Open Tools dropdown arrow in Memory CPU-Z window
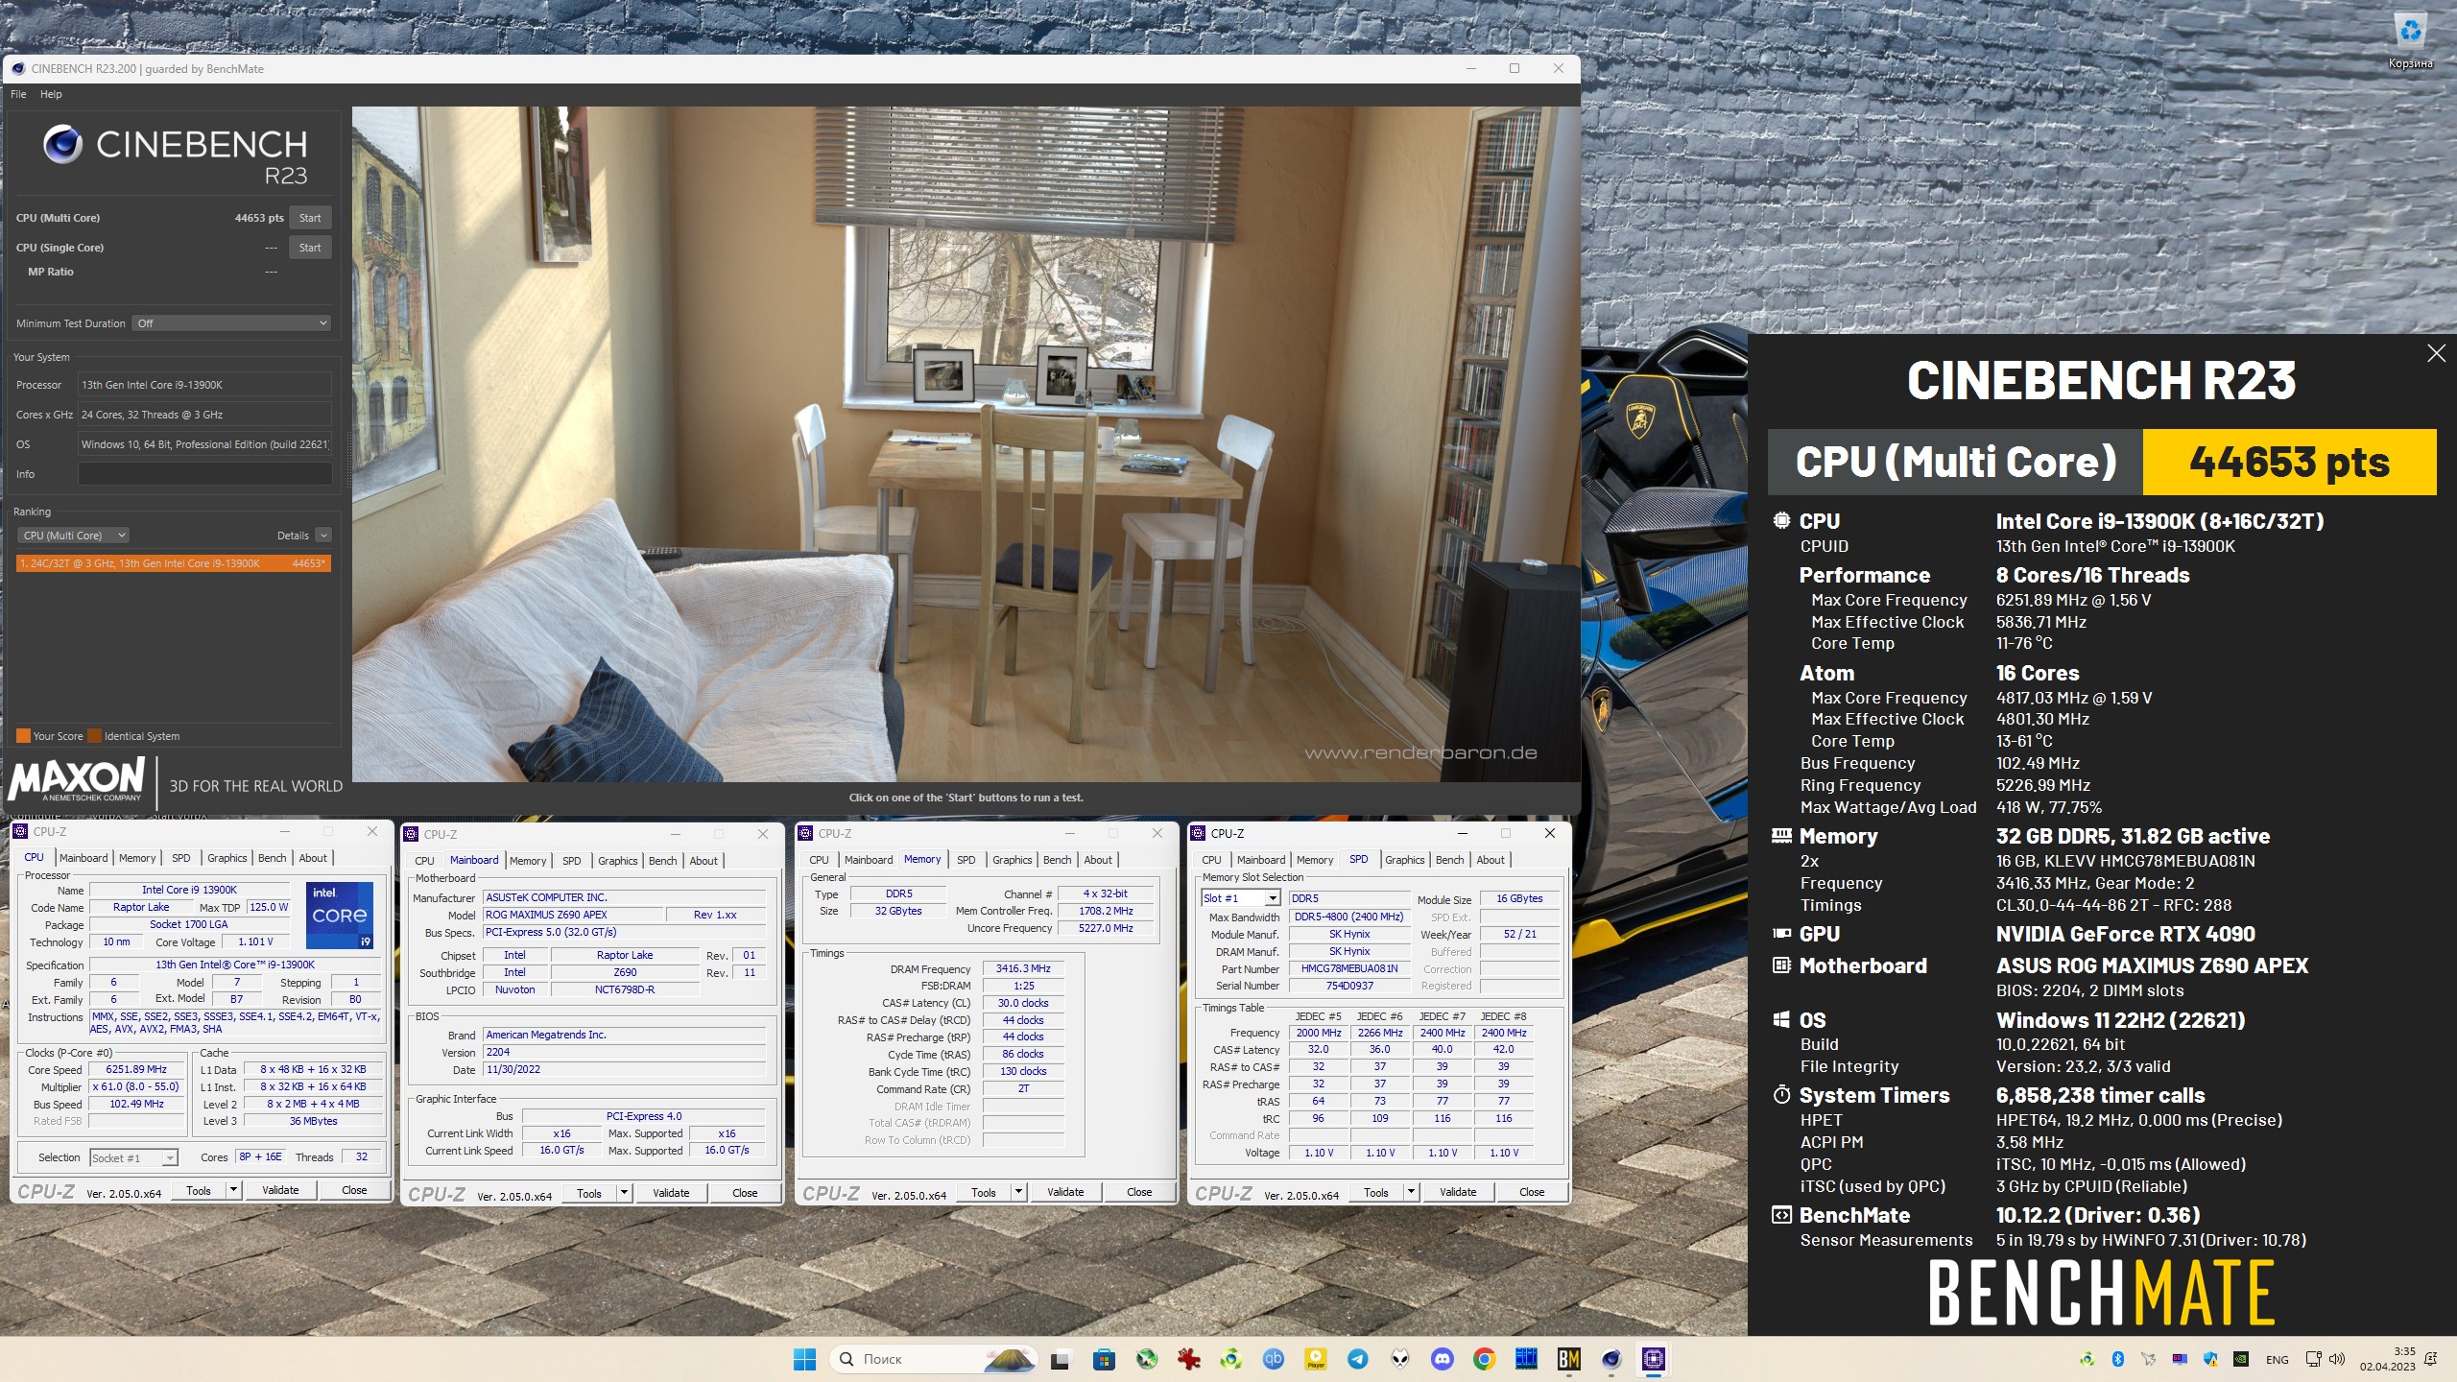The height and width of the screenshot is (1382, 2457). (1018, 1192)
